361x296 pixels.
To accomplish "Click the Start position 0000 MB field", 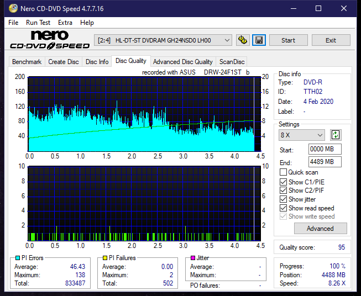I will point(325,149).
